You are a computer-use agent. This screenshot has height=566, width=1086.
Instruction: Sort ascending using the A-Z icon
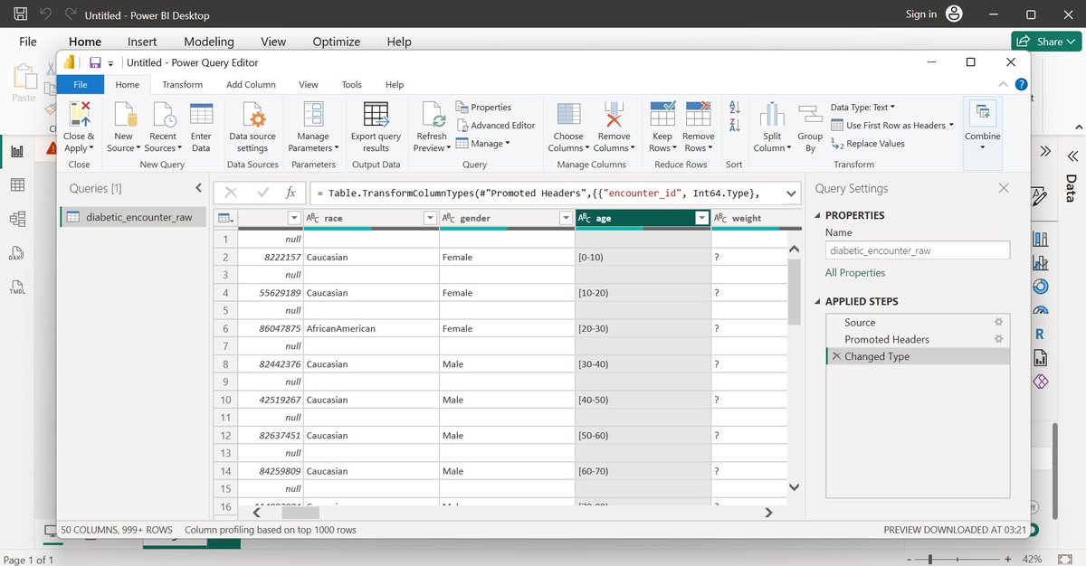(x=735, y=108)
